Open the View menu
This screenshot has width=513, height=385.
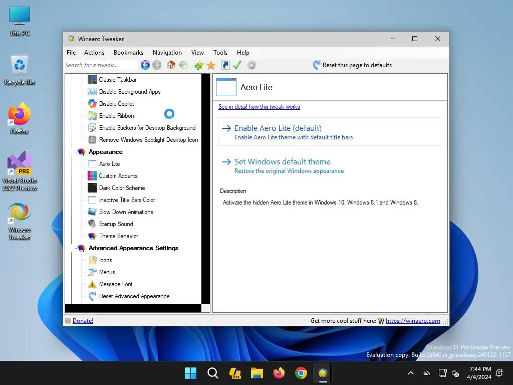click(x=197, y=52)
